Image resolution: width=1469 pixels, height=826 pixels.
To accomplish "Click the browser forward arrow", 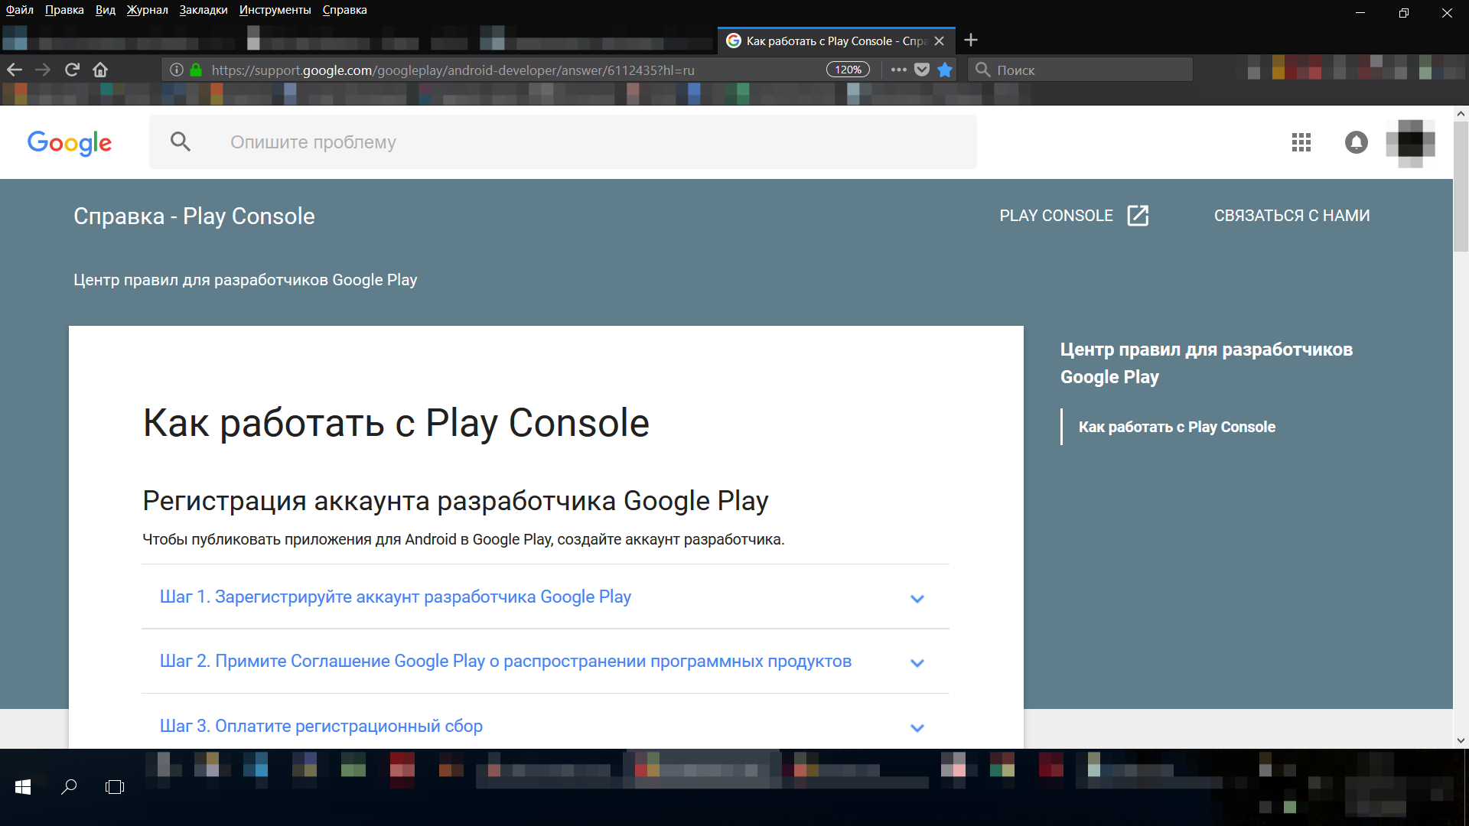I will pyautogui.click(x=43, y=70).
